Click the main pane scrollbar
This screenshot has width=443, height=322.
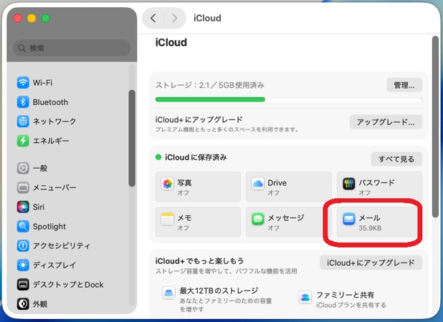point(435,127)
